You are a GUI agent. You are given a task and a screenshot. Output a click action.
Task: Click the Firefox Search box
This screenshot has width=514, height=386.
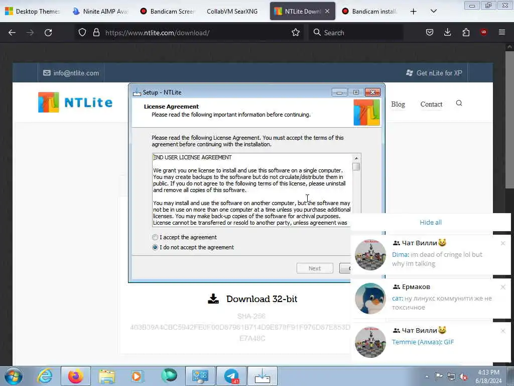[356, 33]
